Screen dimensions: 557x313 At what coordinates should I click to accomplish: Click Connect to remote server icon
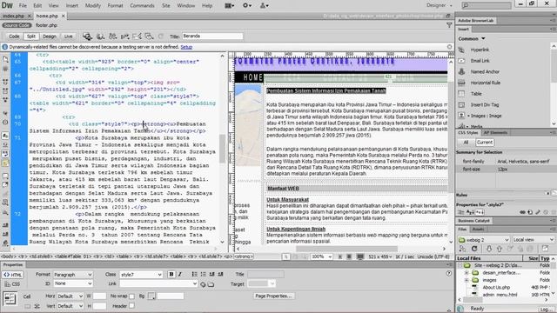(462, 249)
